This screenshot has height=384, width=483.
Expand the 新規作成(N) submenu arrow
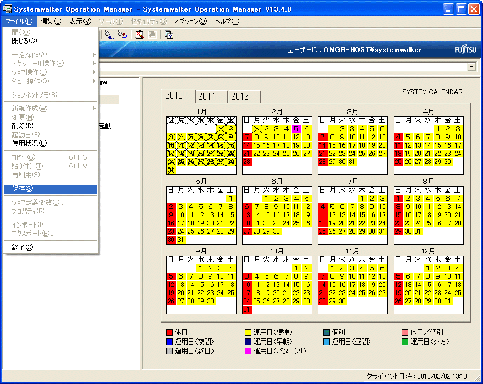coord(94,109)
